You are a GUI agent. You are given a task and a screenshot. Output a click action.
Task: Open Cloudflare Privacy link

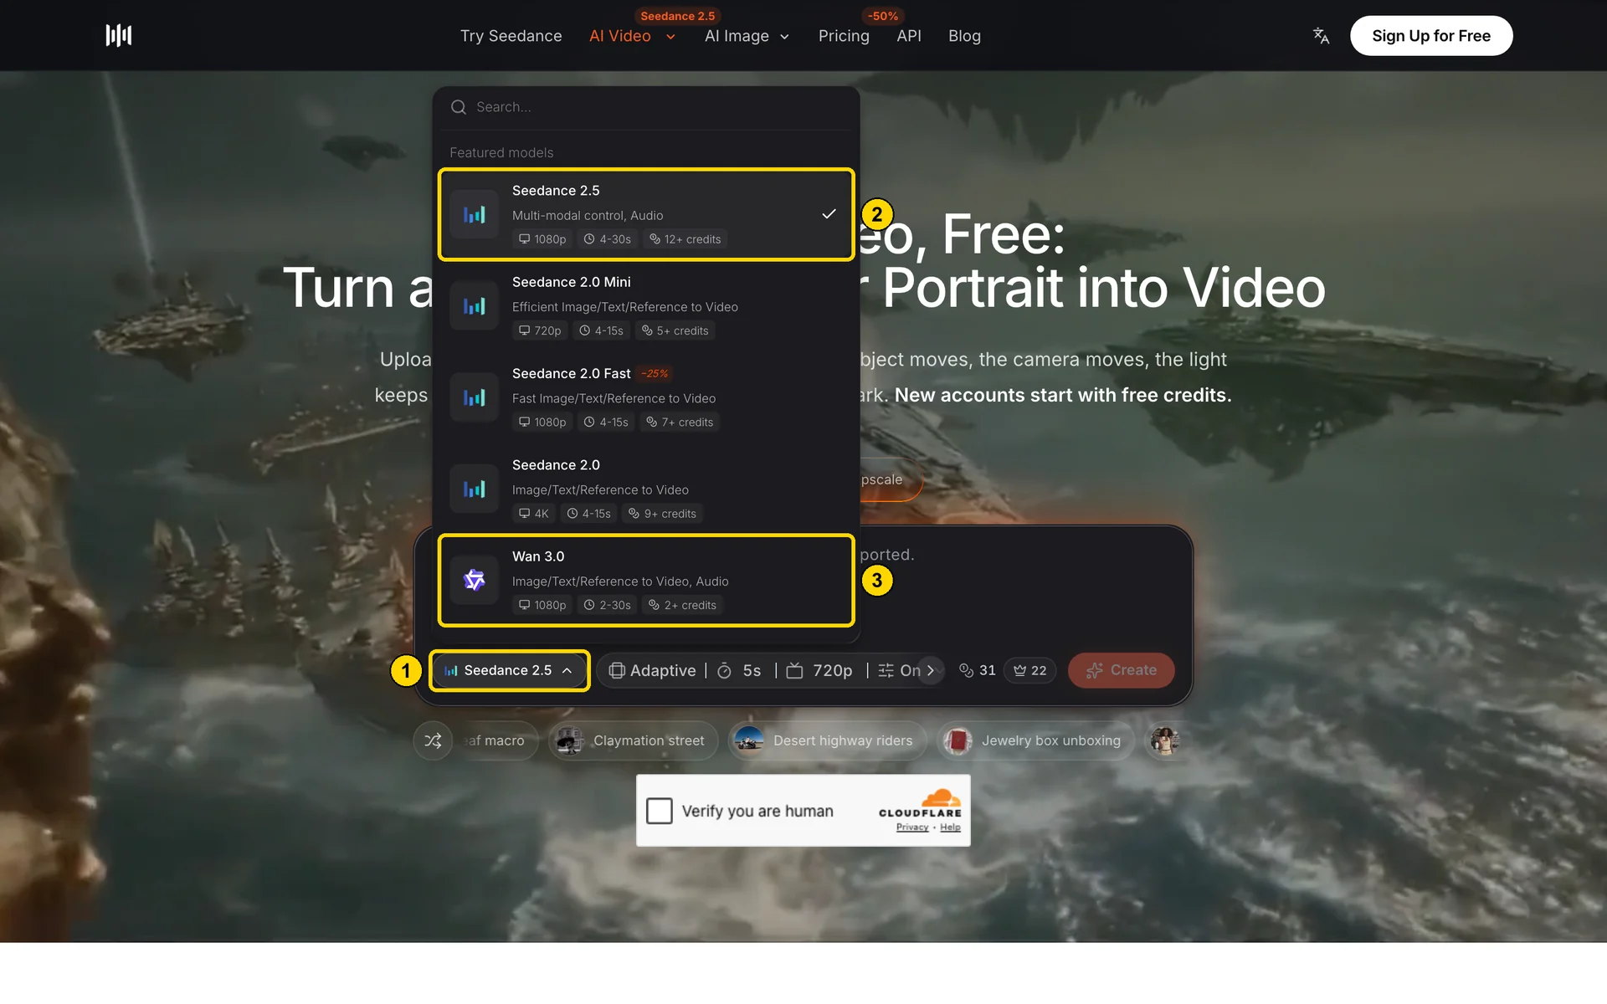point(911,827)
